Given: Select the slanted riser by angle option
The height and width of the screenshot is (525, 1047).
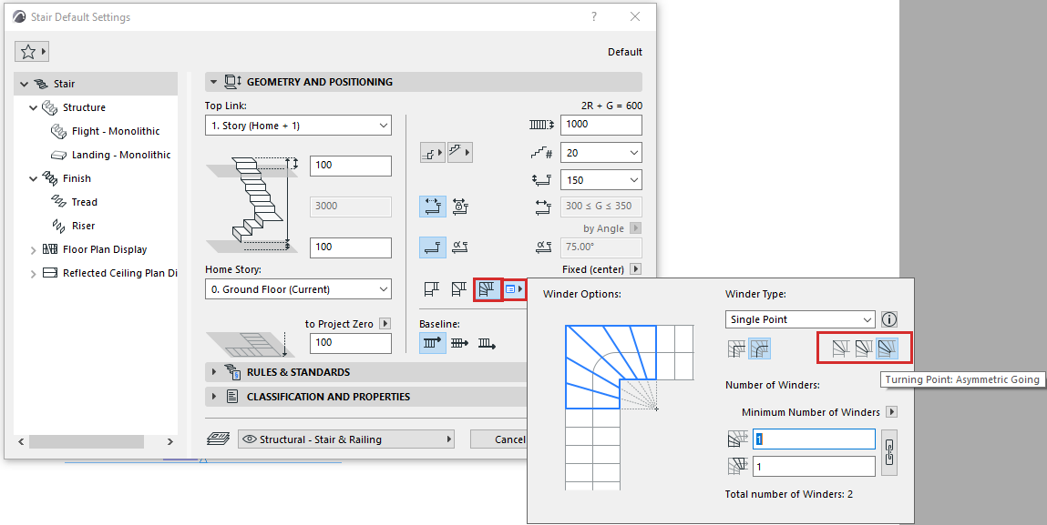Looking at the screenshot, I should (460, 247).
